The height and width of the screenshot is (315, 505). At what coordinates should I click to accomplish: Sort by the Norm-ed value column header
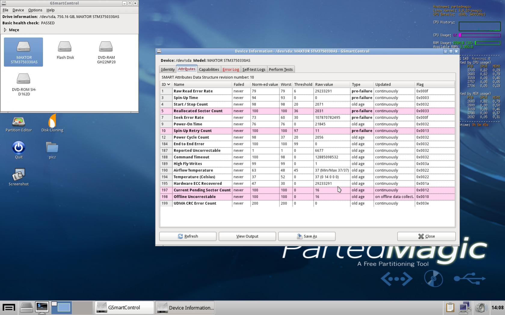265,84
